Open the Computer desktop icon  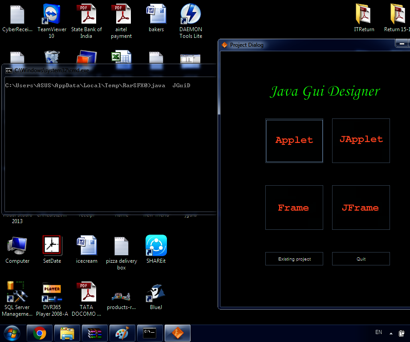(17, 250)
